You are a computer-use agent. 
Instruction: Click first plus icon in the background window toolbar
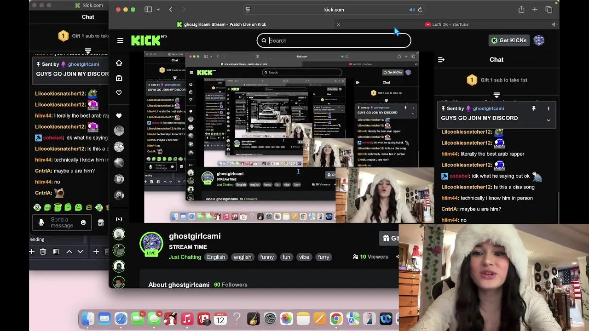click(32, 251)
